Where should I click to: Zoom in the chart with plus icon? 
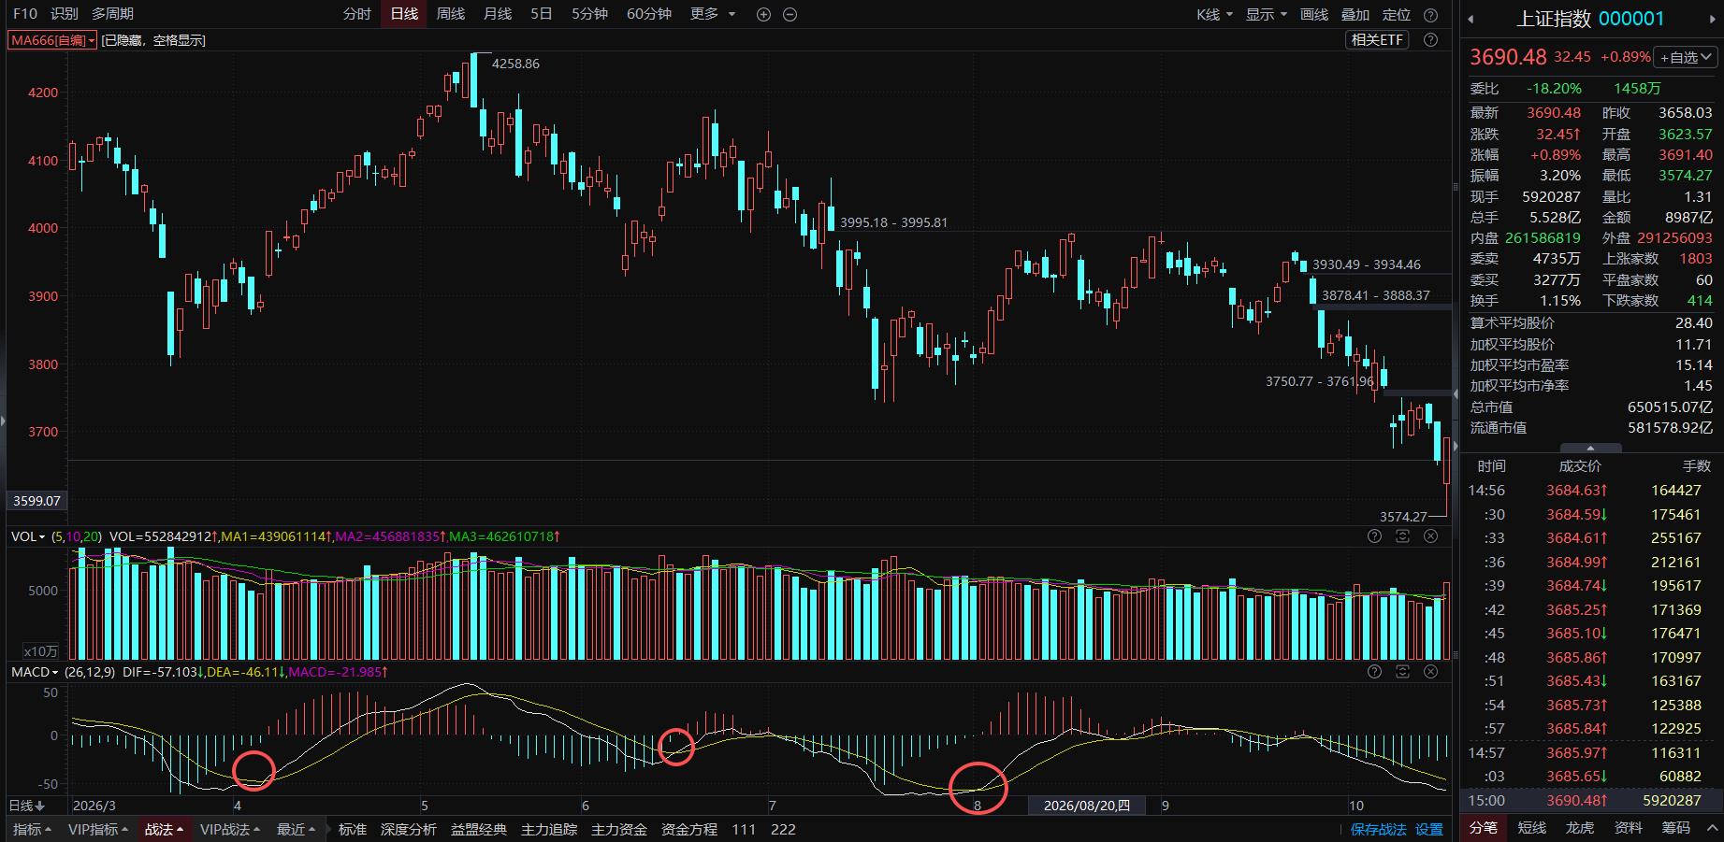[763, 14]
